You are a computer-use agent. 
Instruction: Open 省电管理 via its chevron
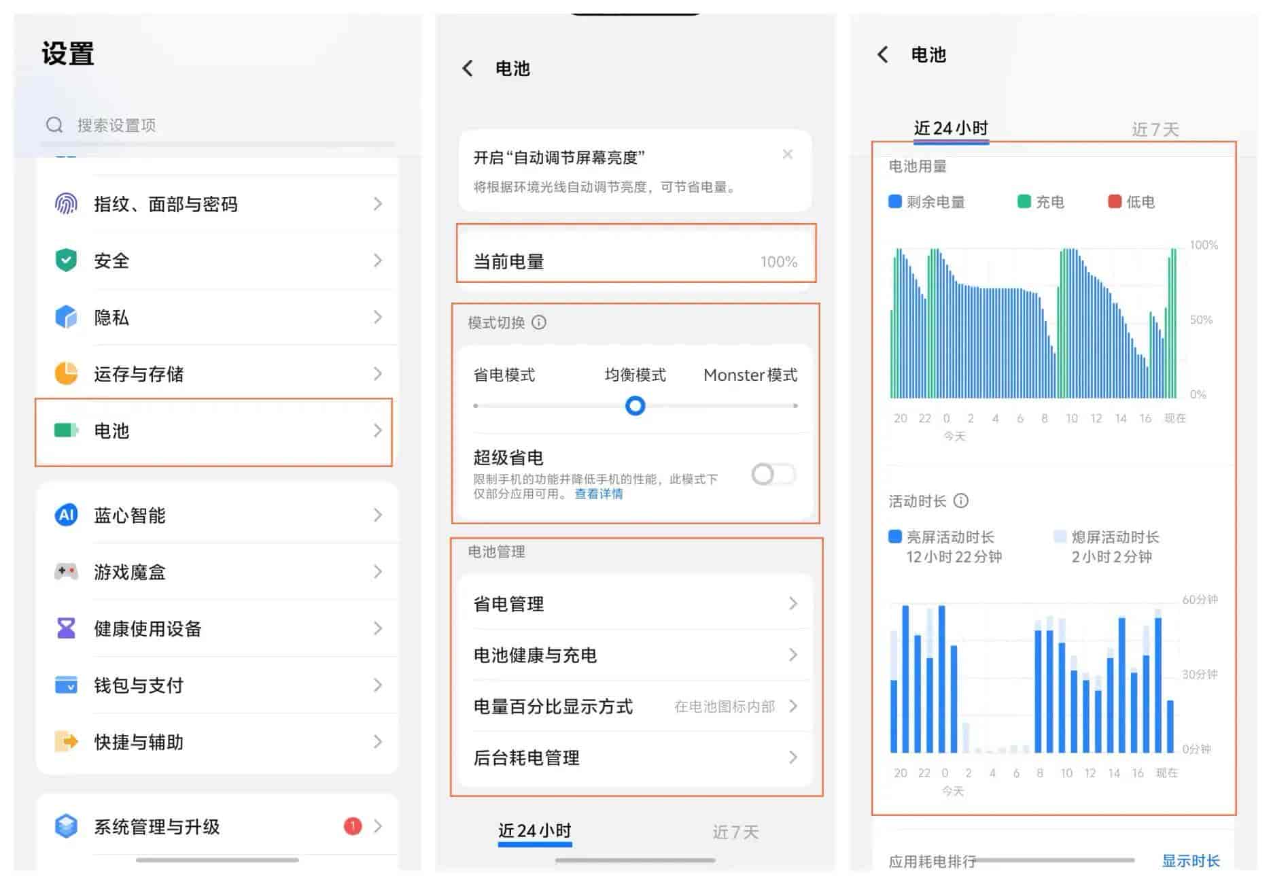click(793, 603)
